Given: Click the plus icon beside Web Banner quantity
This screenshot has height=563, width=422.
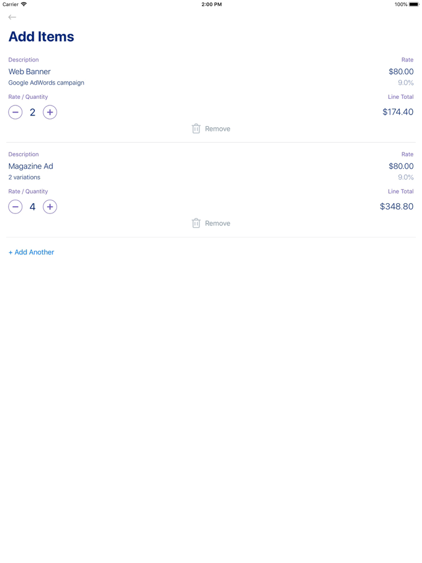Looking at the screenshot, I should click(50, 112).
